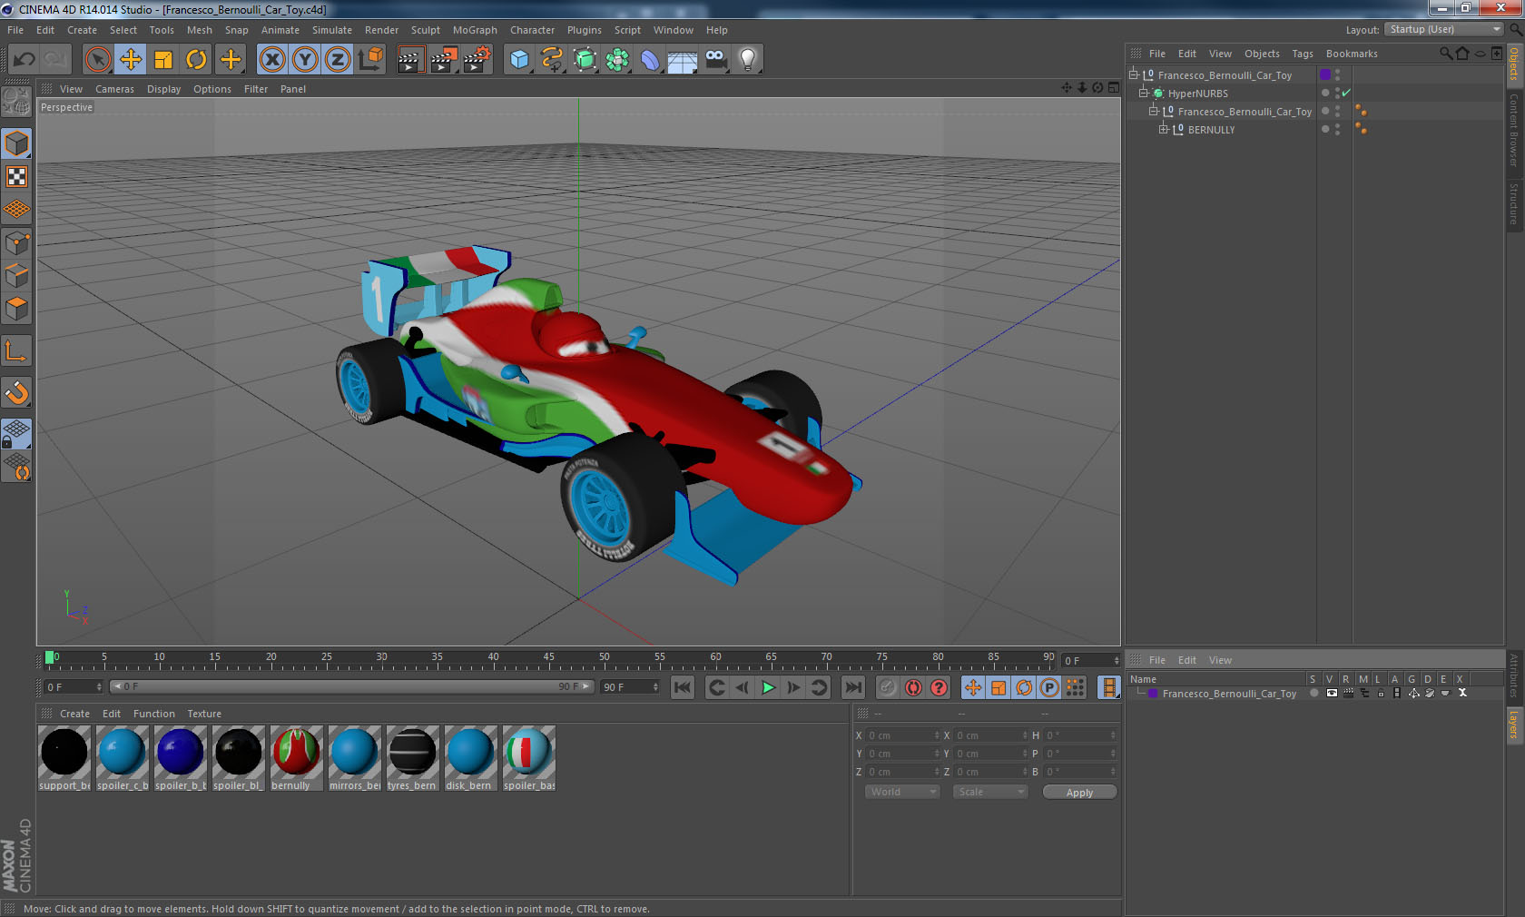The height and width of the screenshot is (917, 1525).
Task: Open the Simulate menu
Action: 332,30
